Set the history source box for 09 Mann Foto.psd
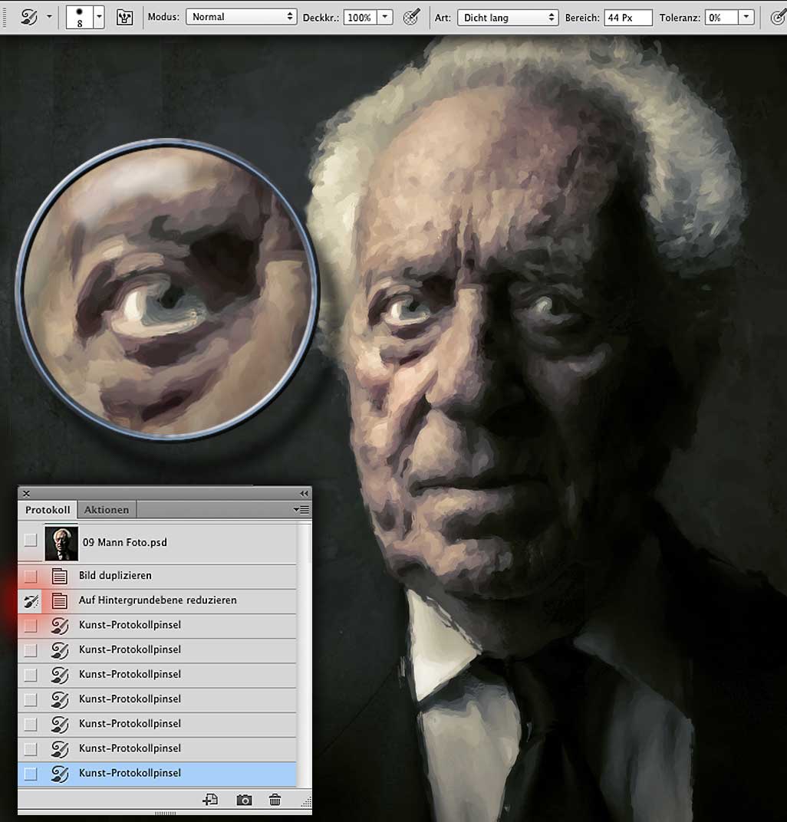The image size is (787, 822). point(31,540)
